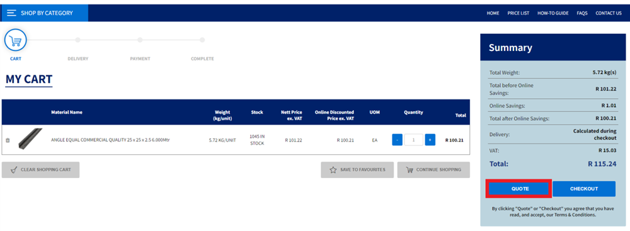
Task: Delete the angle equal item using the trash icon
Action: click(x=8, y=140)
